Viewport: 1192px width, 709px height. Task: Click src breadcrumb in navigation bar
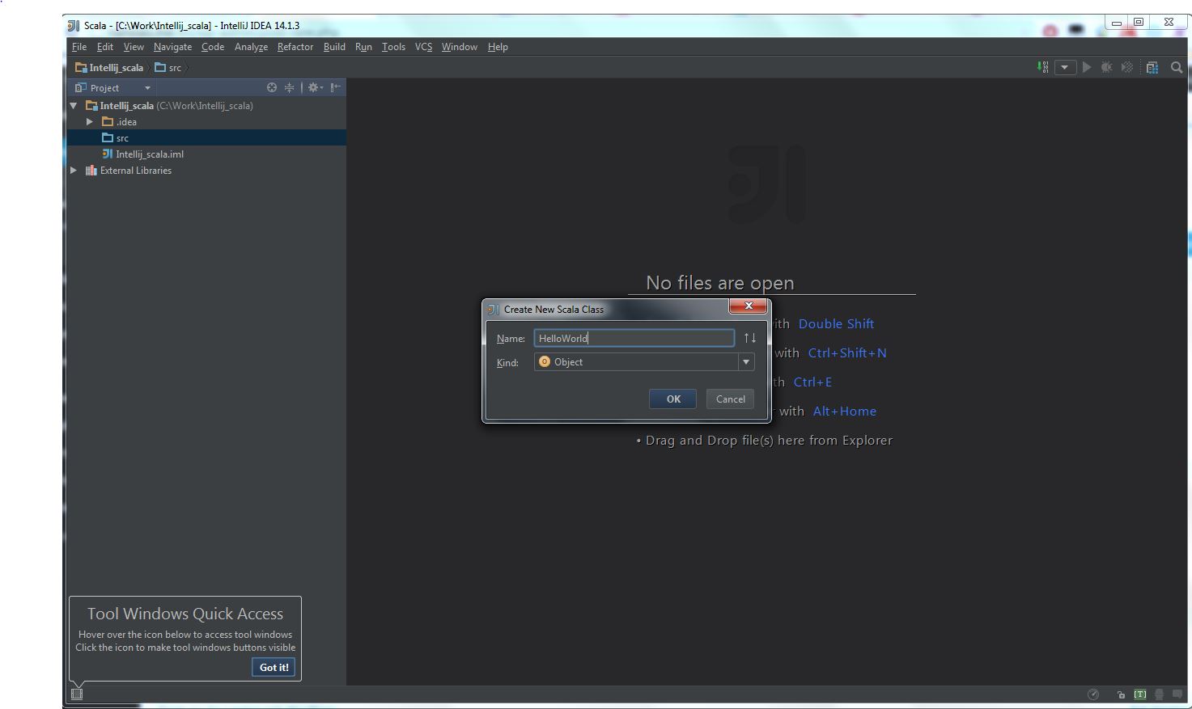[168, 68]
